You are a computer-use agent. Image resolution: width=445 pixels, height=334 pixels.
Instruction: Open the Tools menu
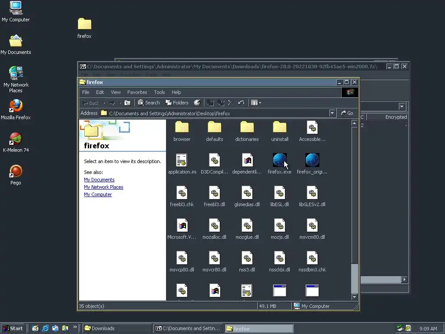pos(159,92)
